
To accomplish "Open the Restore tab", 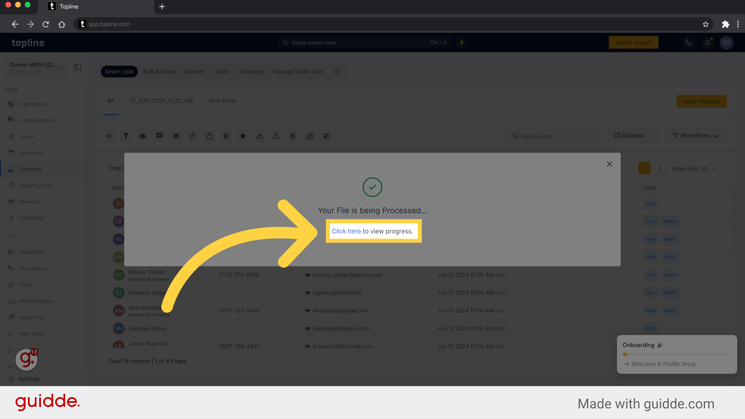I will 194,72.
